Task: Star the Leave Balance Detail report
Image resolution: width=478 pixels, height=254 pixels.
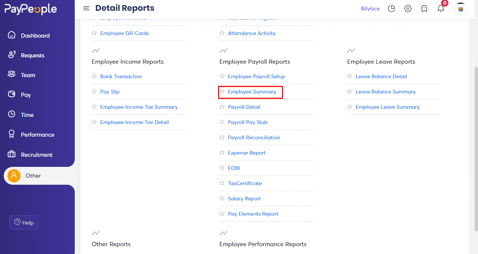Action: pyautogui.click(x=350, y=76)
